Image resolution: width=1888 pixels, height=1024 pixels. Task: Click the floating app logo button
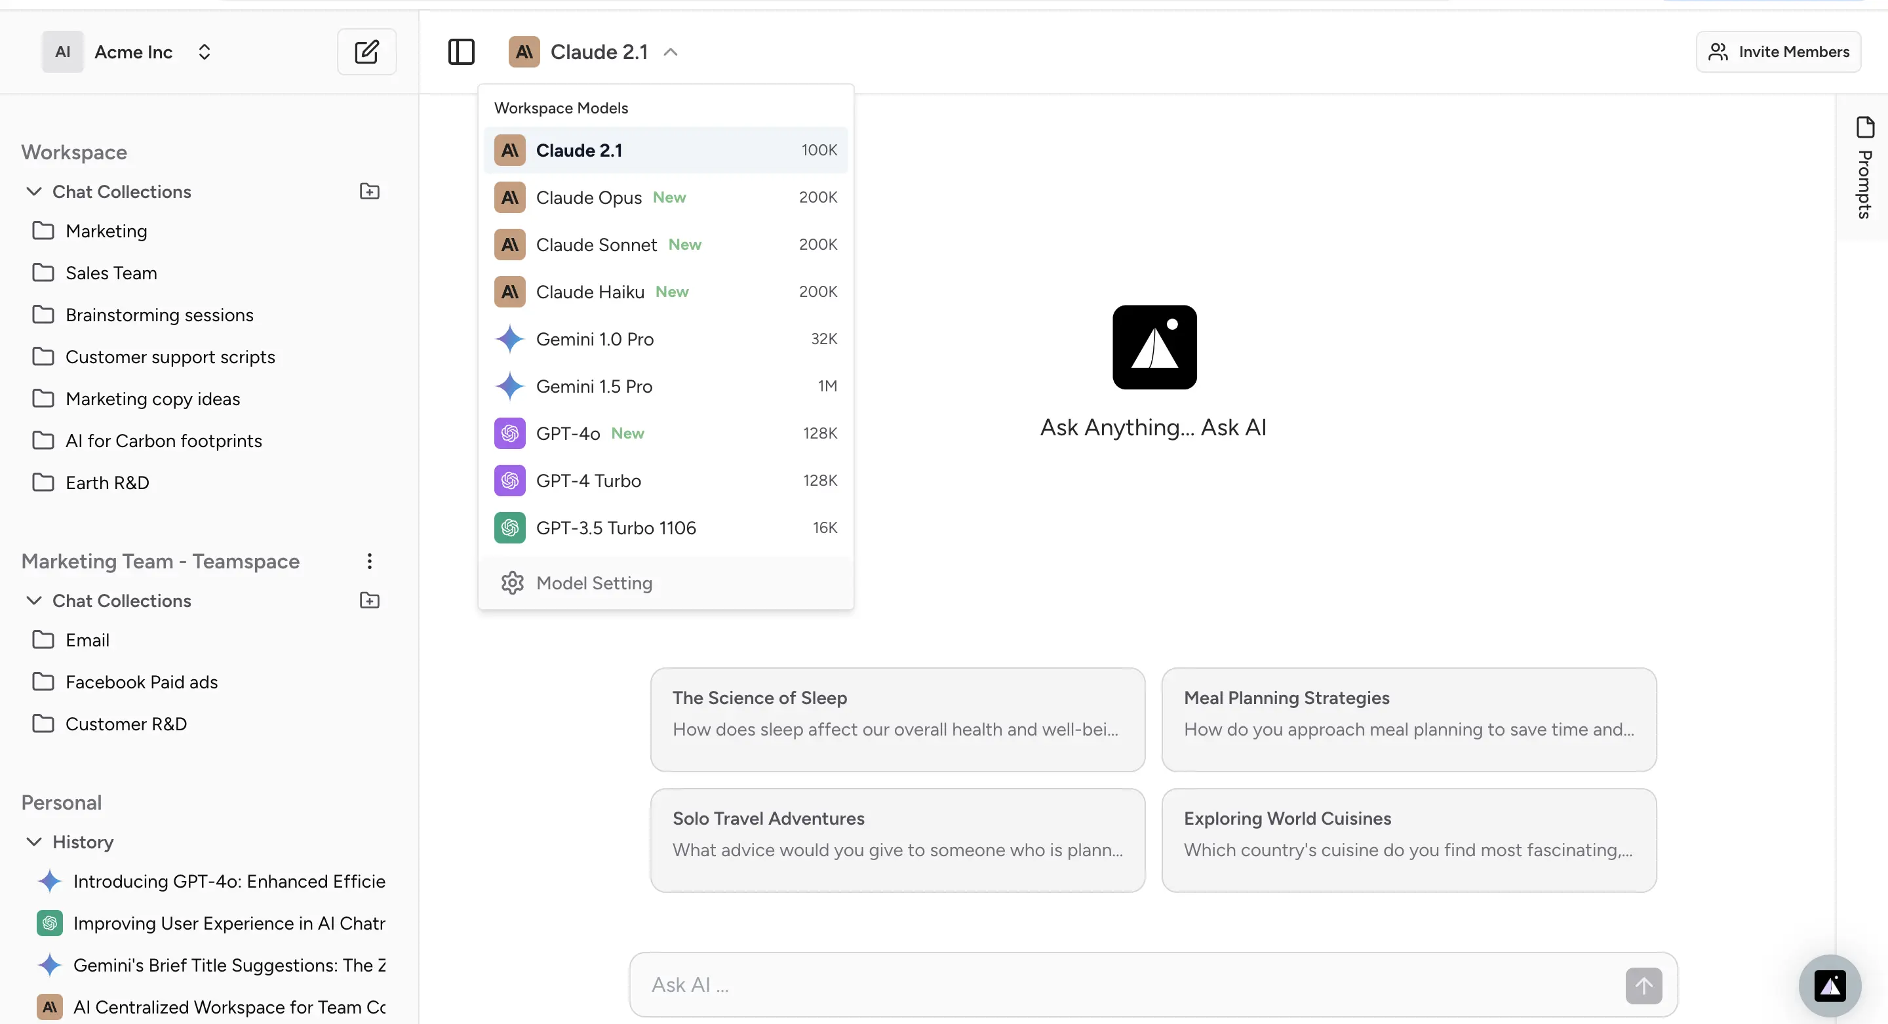tap(1830, 985)
